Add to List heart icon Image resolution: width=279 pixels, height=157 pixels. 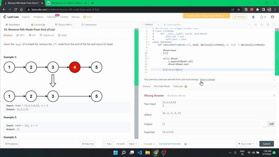pos(41,35)
